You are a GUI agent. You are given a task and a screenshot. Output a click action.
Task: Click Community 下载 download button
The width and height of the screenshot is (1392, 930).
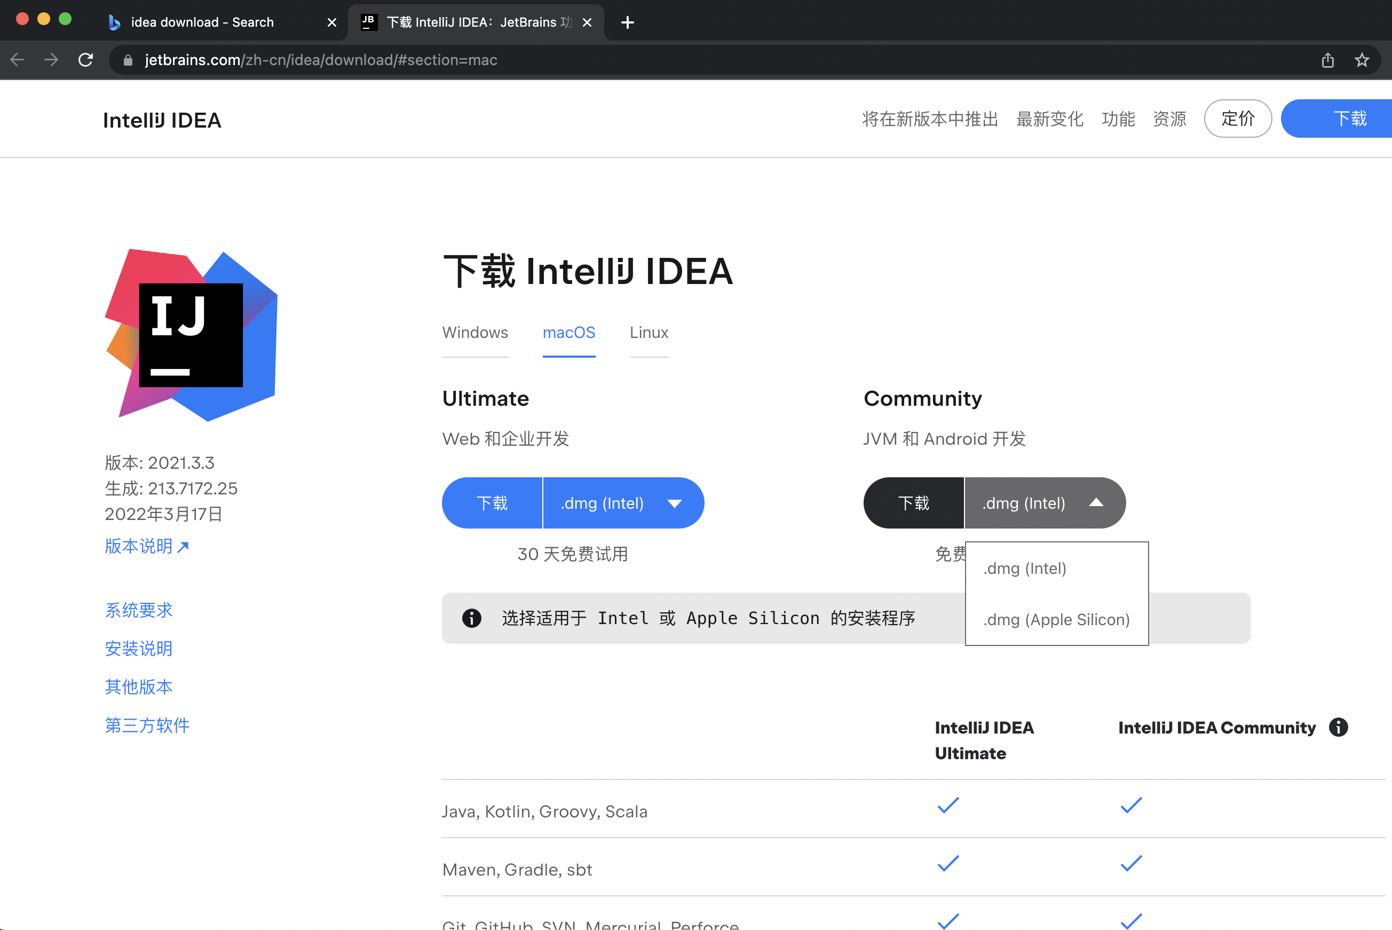(914, 503)
